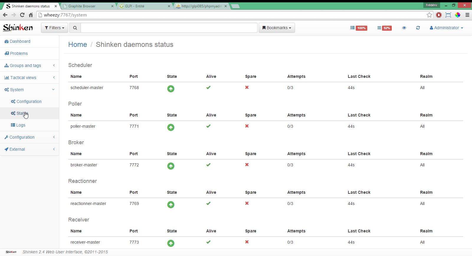The width and height of the screenshot is (472, 256).
Task: Open Dashboard in the sidebar
Action: coord(29,41)
